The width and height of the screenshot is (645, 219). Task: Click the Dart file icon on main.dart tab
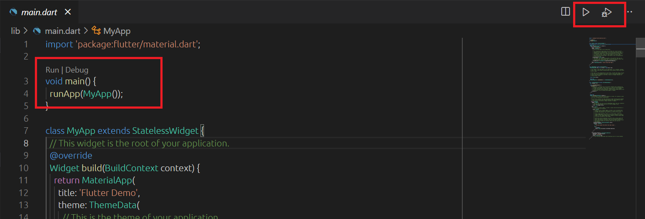(x=14, y=12)
